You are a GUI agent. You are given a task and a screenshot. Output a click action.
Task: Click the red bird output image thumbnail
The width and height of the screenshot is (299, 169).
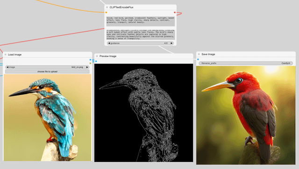(x=246, y=115)
